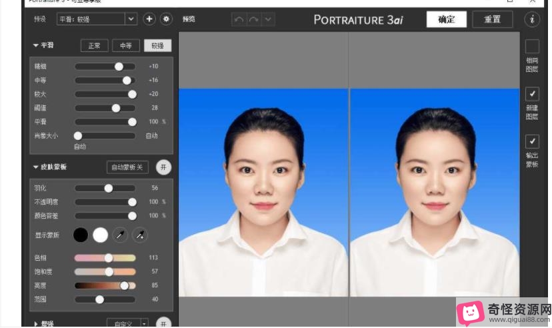Click the undo arrow icon
The height and width of the screenshot is (328, 552).
[x=239, y=19]
